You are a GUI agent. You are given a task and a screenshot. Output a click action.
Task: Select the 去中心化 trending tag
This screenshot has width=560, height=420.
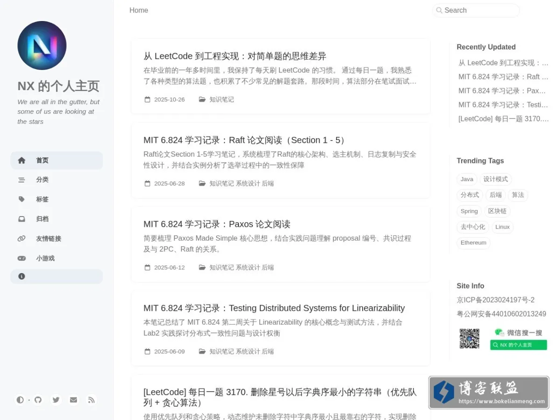click(473, 227)
